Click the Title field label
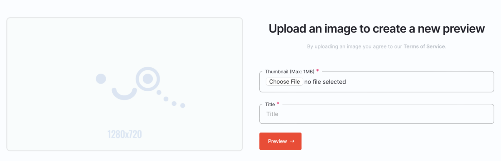Image resolution: width=501 pixels, height=161 pixels. click(270, 104)
